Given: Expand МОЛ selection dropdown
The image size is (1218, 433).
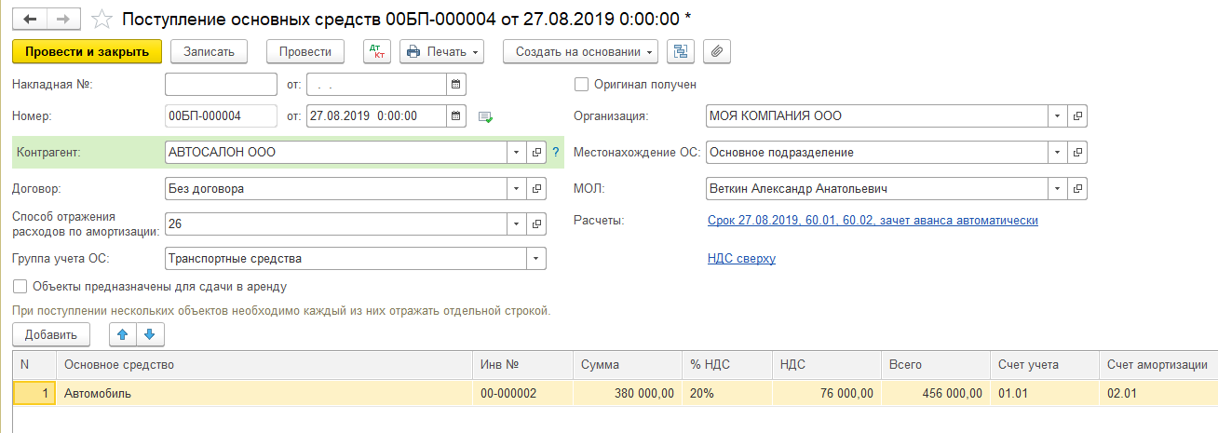Looking at the screenshot, I should pos(1057,189).
